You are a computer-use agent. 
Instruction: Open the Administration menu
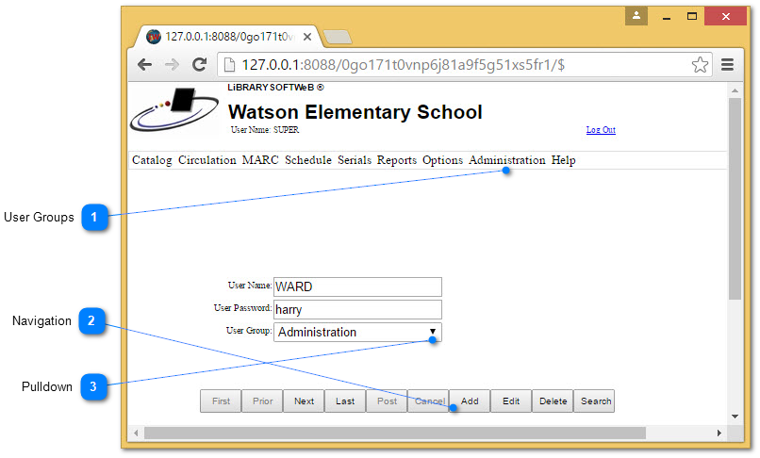[506, 160]
